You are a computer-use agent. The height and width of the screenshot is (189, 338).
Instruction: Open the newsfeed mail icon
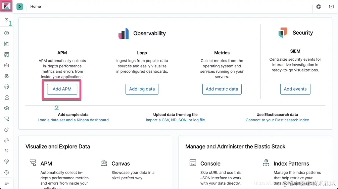[331, 7]
